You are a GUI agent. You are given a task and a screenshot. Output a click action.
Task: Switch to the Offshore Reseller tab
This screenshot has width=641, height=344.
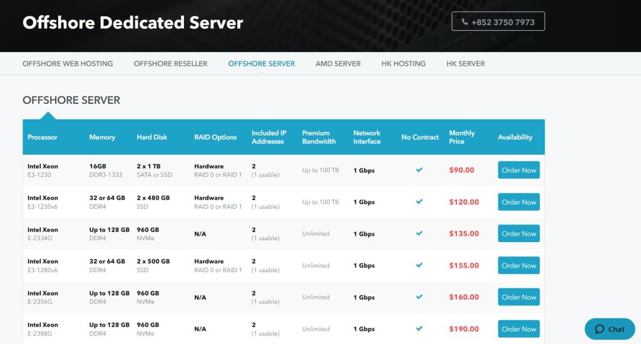[170, 64]
